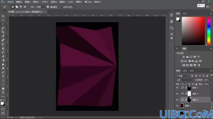Select the Blur tool
Viewport: 213px width, 119px height.
[x=3, y=64]
